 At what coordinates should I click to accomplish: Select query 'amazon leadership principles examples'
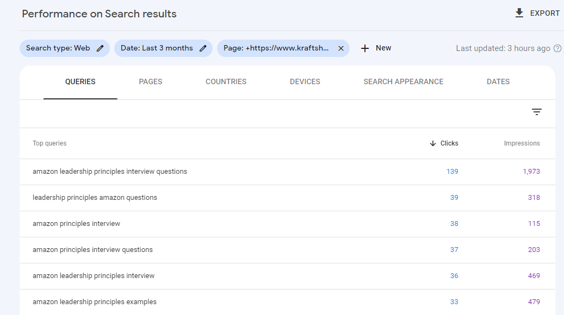click(x=95, y=302)
